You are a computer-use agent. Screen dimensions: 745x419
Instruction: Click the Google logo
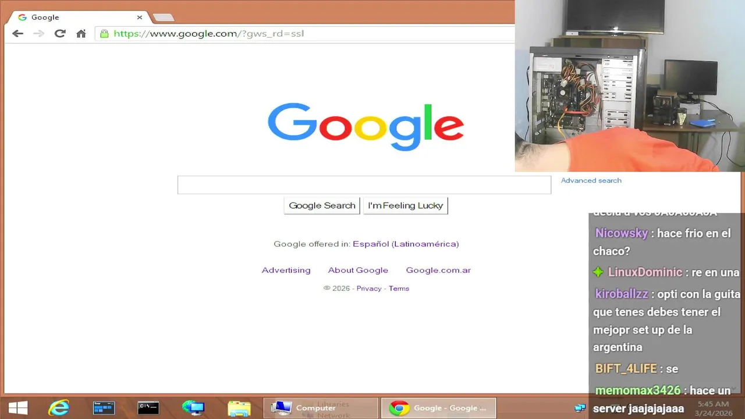tap(366, 126)
